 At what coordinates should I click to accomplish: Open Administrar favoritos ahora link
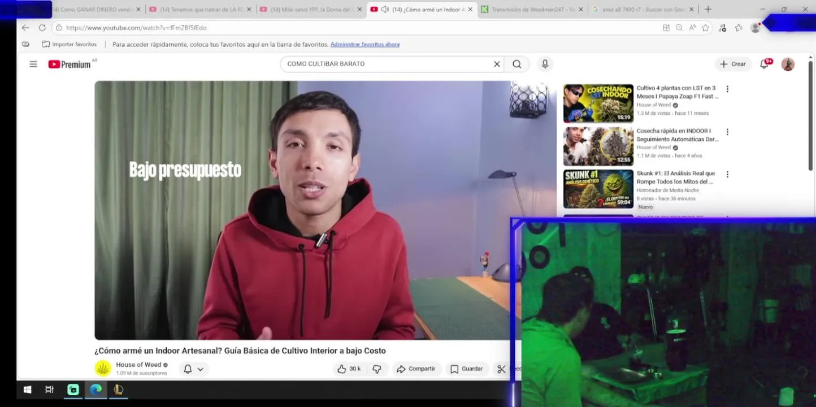364,44
